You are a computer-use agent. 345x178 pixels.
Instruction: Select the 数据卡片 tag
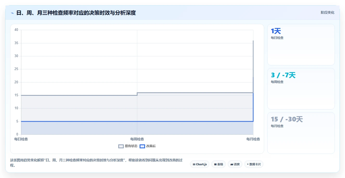point(254,164)
